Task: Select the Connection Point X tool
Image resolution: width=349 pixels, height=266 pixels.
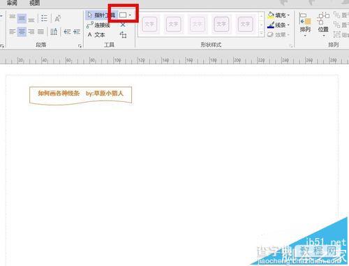Action: [123, 24]
